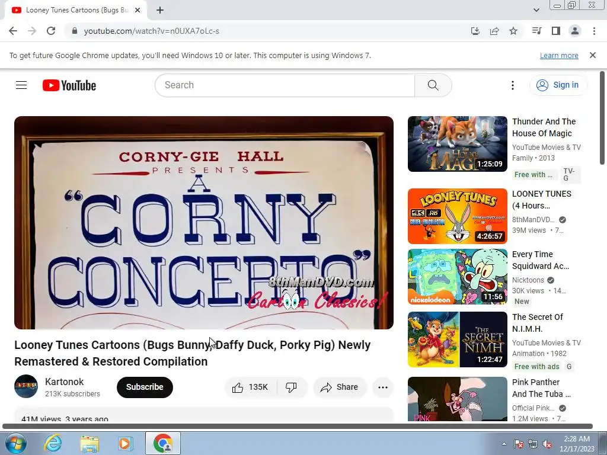The image size is (607, 455).
Task: Open the tab search chevron
Action: coord(536,10)
